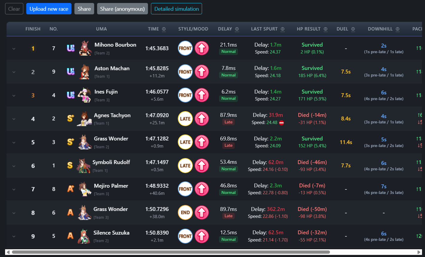Click the info icon beside LAST SPURT header
This screenshot has width=425, height=257.
click(282, 29)
